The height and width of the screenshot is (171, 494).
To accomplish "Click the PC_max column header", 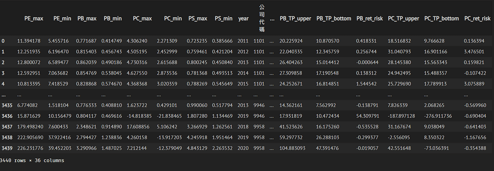I will [x=143, y=19].
